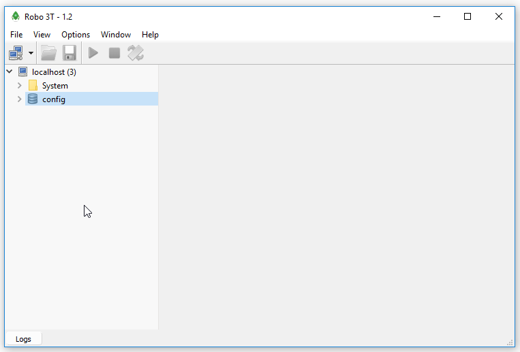Expand the config database
This screenshot has width=520, height=352.
20,99
